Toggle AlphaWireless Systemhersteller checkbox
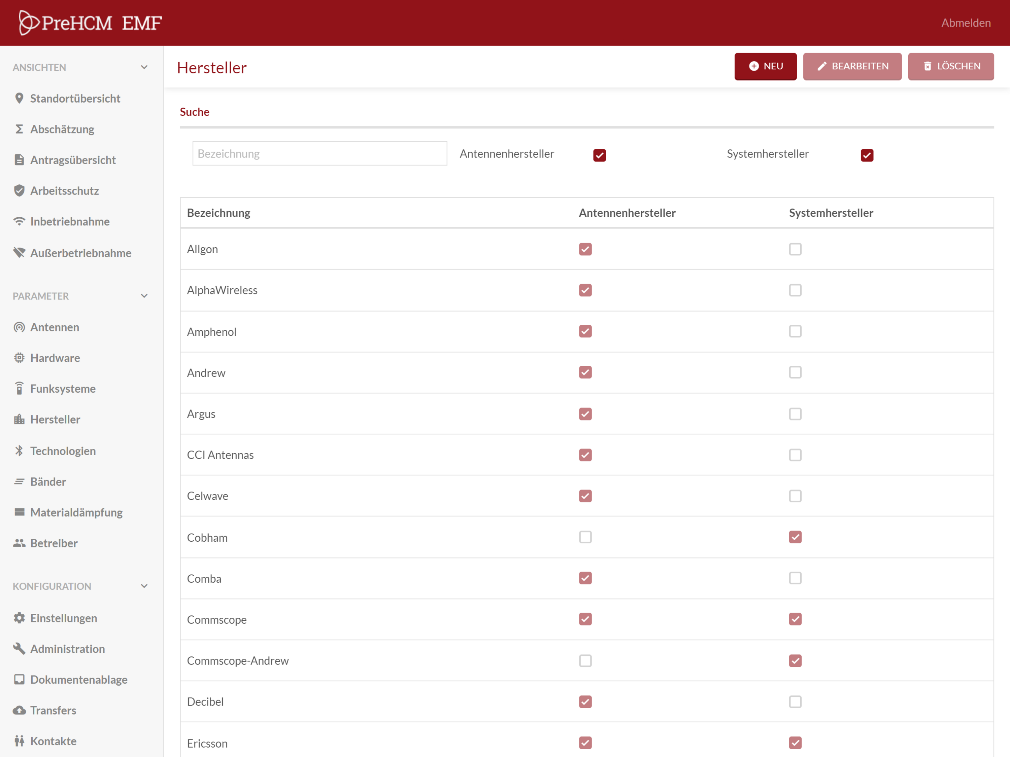 pyautogui.click(x=795, y=290)
